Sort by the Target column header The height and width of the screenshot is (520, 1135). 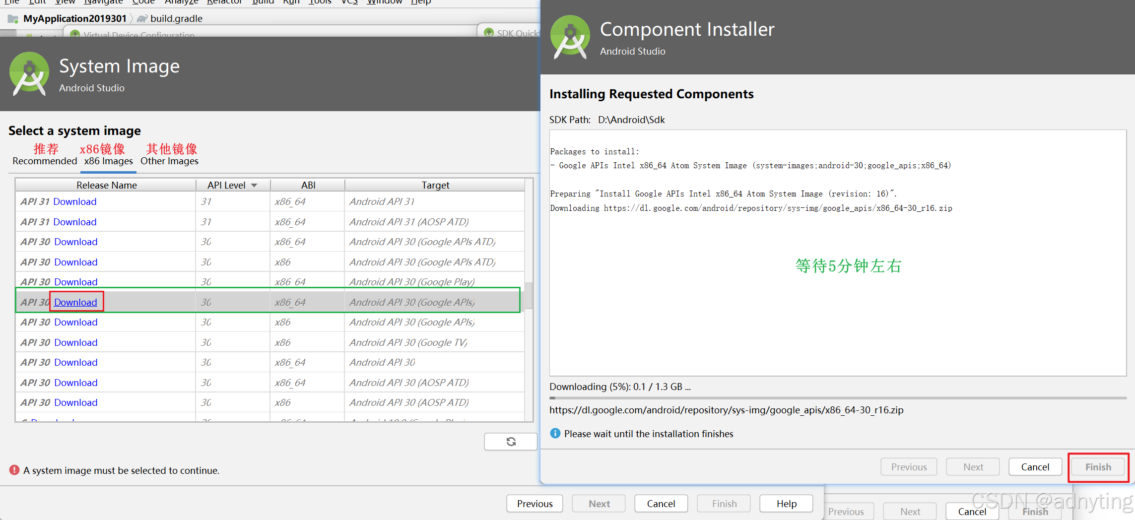[x=435, y=185]
